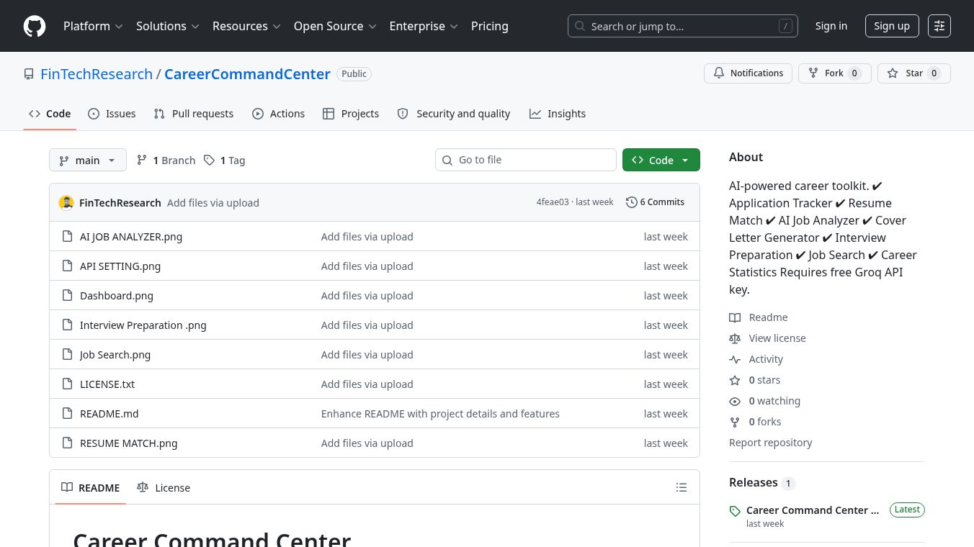Open the 6 Commits history link
Screen dimensions: 974x547
coord(655,202)
